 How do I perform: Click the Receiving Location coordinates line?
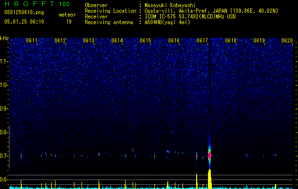pyautogui.click(x=211, y=11)
